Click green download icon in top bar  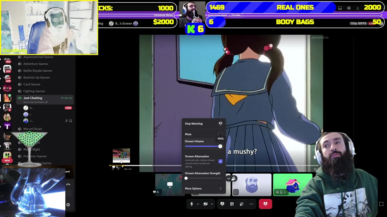[x=358, y=8]
